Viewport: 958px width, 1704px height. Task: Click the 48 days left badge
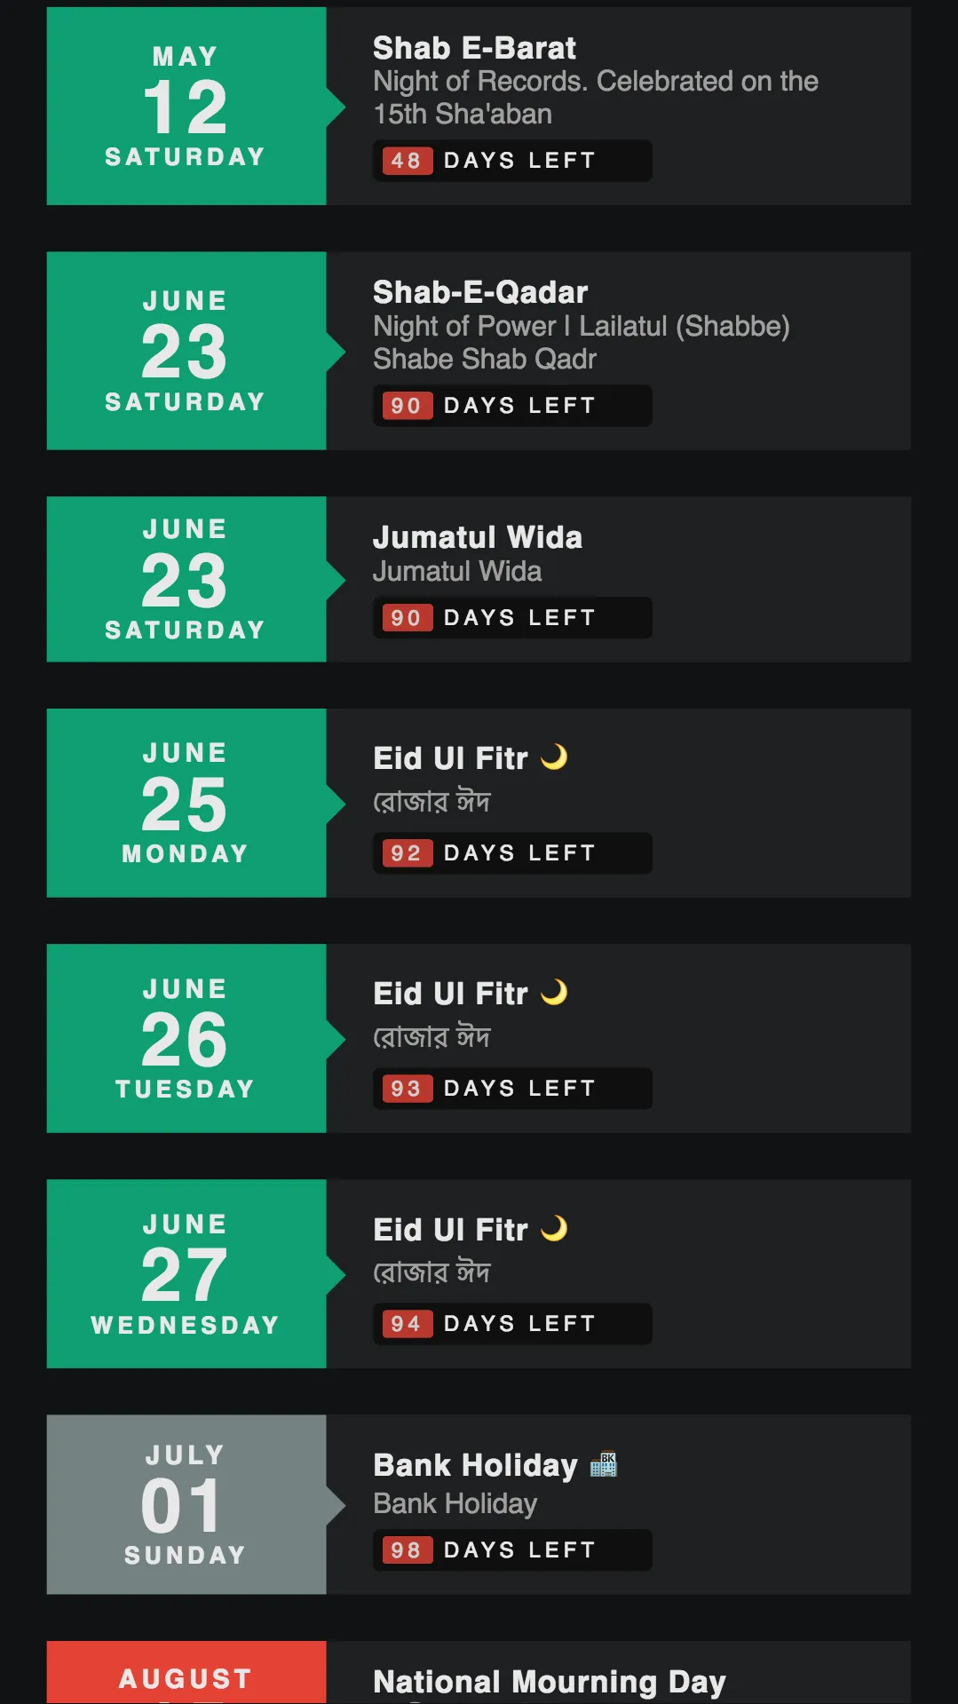pos(512,161)
